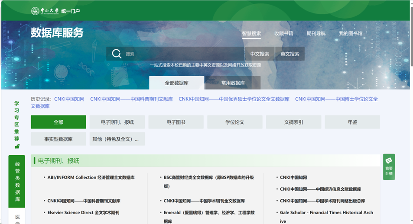Open the 我要吐槽 feedback widget
The image size is (413, 224).
(x=389, y=166)
